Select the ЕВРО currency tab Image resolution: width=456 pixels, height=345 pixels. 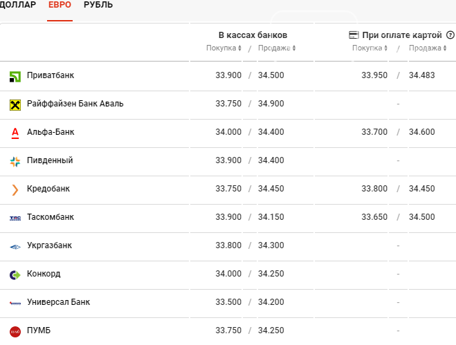[x=60, y=5]
